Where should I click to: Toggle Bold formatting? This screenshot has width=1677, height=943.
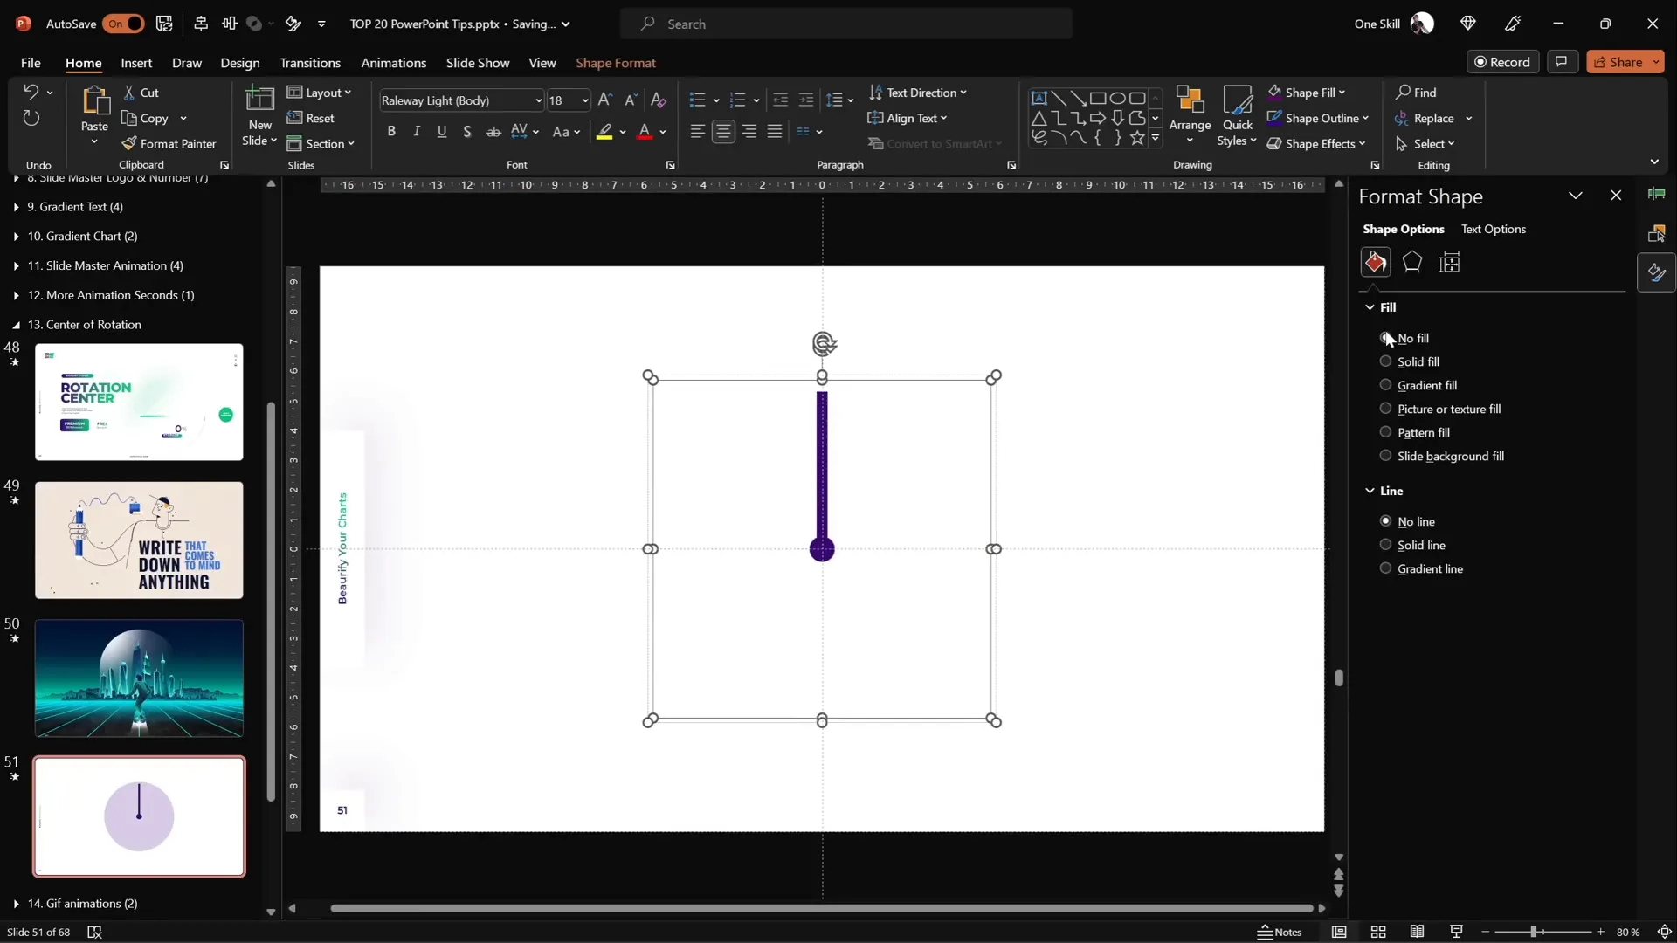(391, 131)
